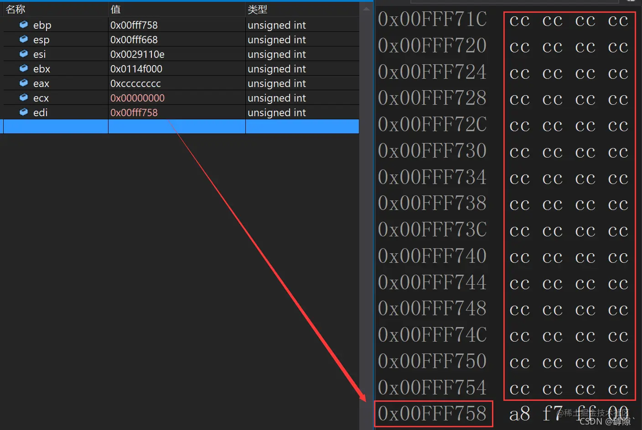Click the empty highlighted watch row name cell
Viewport: 642px width, 430px height.
point(56,127)
